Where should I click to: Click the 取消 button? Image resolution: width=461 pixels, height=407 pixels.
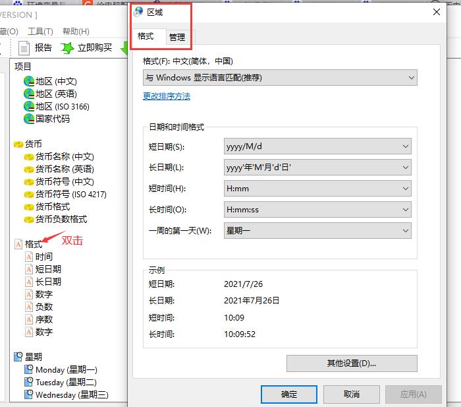[352, 394]
